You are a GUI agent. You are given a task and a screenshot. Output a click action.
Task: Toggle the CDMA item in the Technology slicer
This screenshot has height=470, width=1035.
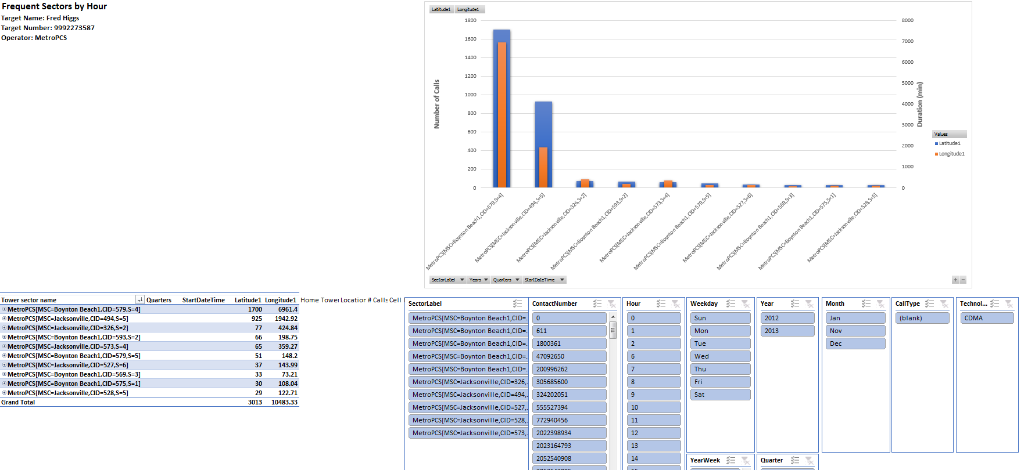(987, 318)
